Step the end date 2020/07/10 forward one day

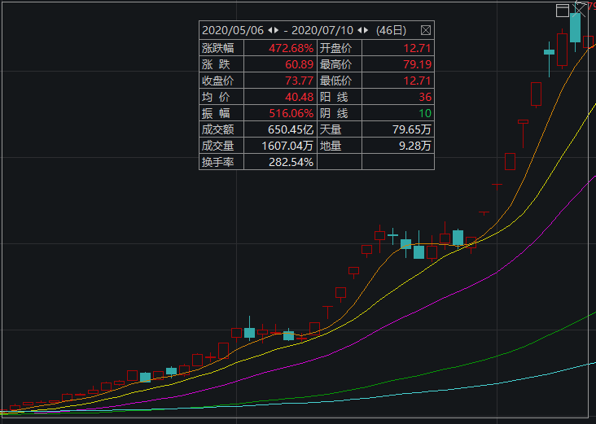point(366,30)
